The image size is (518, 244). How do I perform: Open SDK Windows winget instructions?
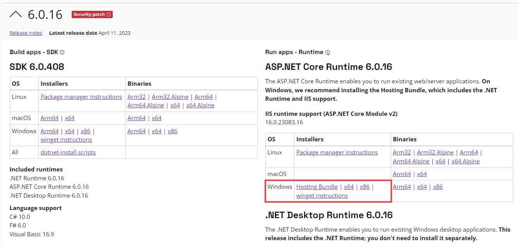66,140
